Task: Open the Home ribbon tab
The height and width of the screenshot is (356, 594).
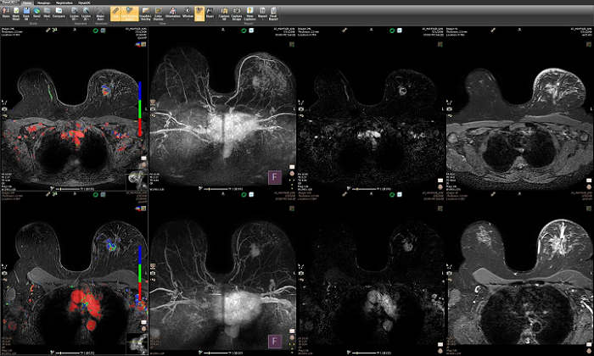Action: (26, 3)
